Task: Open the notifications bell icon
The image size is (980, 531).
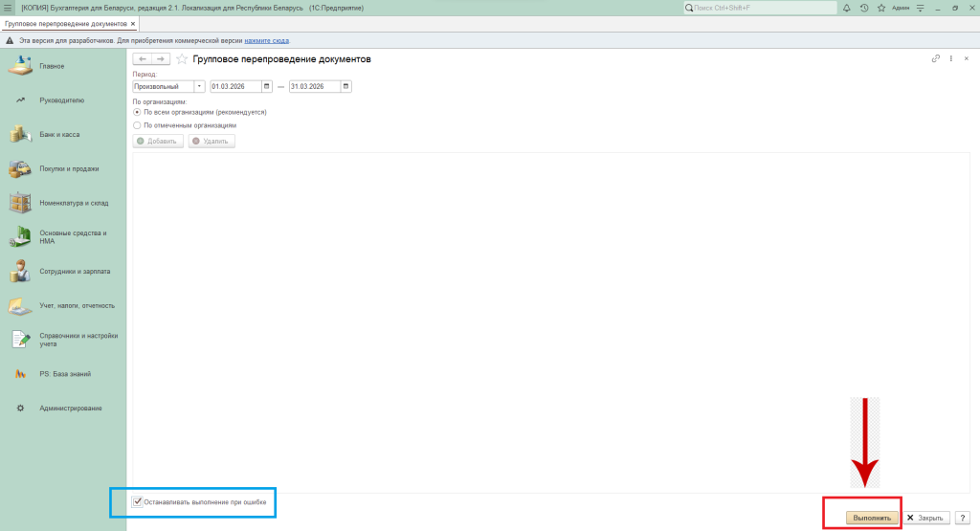Action: pyautogui.click(x=846, y=8)
